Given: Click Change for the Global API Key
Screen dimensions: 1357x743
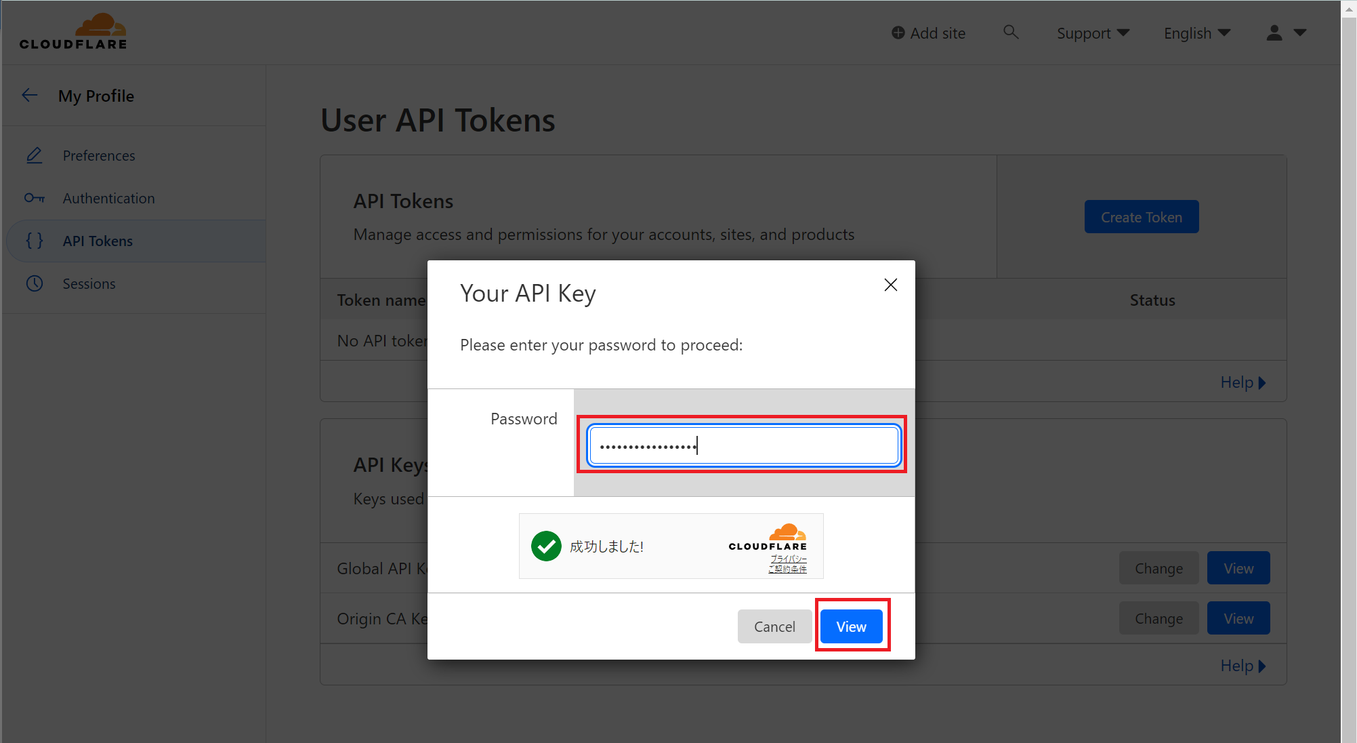Looking at the screenshot, I should (1158, 567).
